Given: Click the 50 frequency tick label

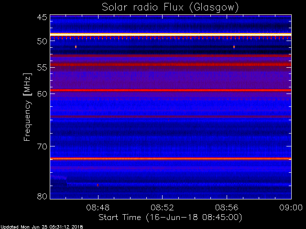Looking at the screenshot, I should click(42, 42).
